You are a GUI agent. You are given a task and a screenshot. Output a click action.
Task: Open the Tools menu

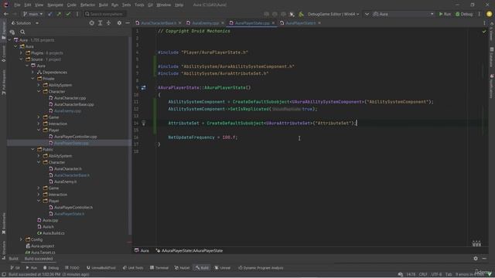coord(139,5)
